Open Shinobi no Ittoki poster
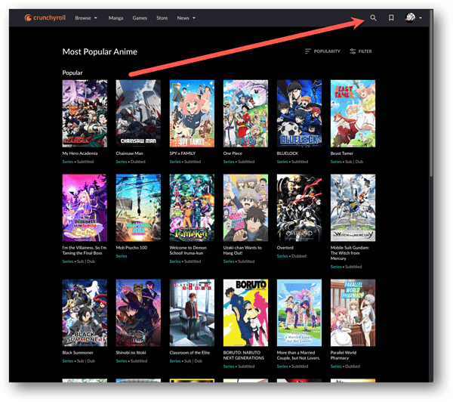453x402 pixels. click(x=138, y=313)
